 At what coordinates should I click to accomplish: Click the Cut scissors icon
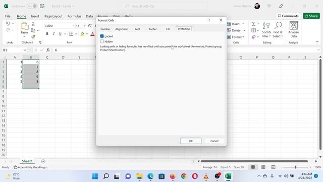click(x=33, y=24)
